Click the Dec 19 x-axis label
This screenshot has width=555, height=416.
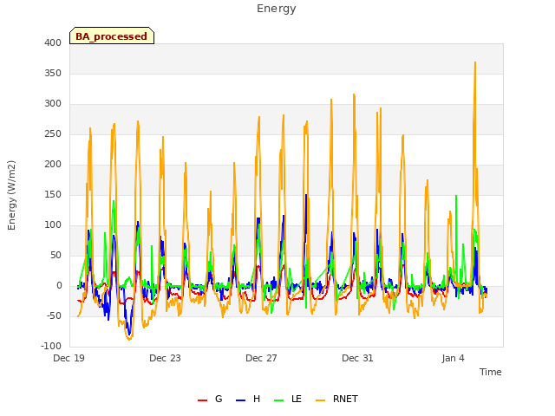69,358
